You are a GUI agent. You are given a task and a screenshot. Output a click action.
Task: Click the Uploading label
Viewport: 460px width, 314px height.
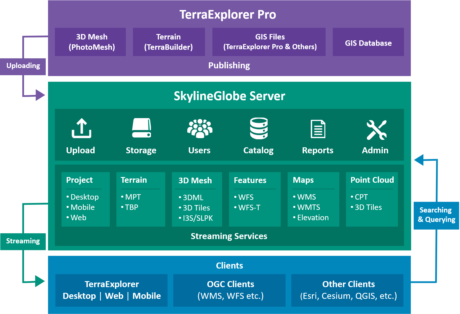click(x=23, y=67)
